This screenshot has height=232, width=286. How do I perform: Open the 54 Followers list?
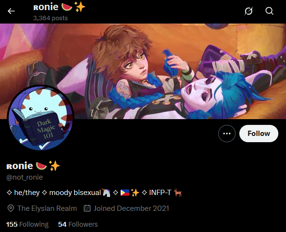(78, 224)
